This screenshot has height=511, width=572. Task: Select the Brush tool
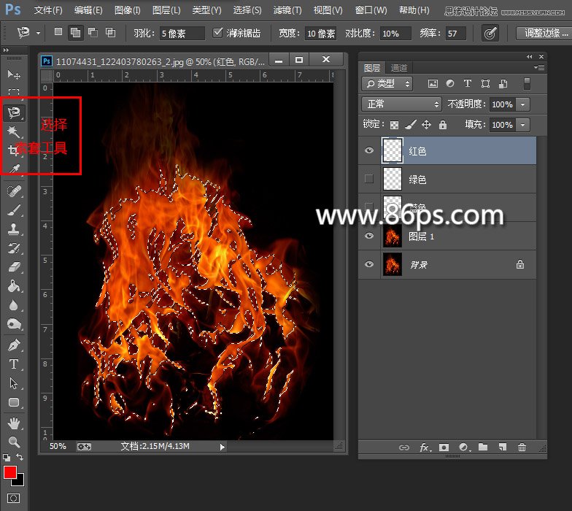coord(14,210)
